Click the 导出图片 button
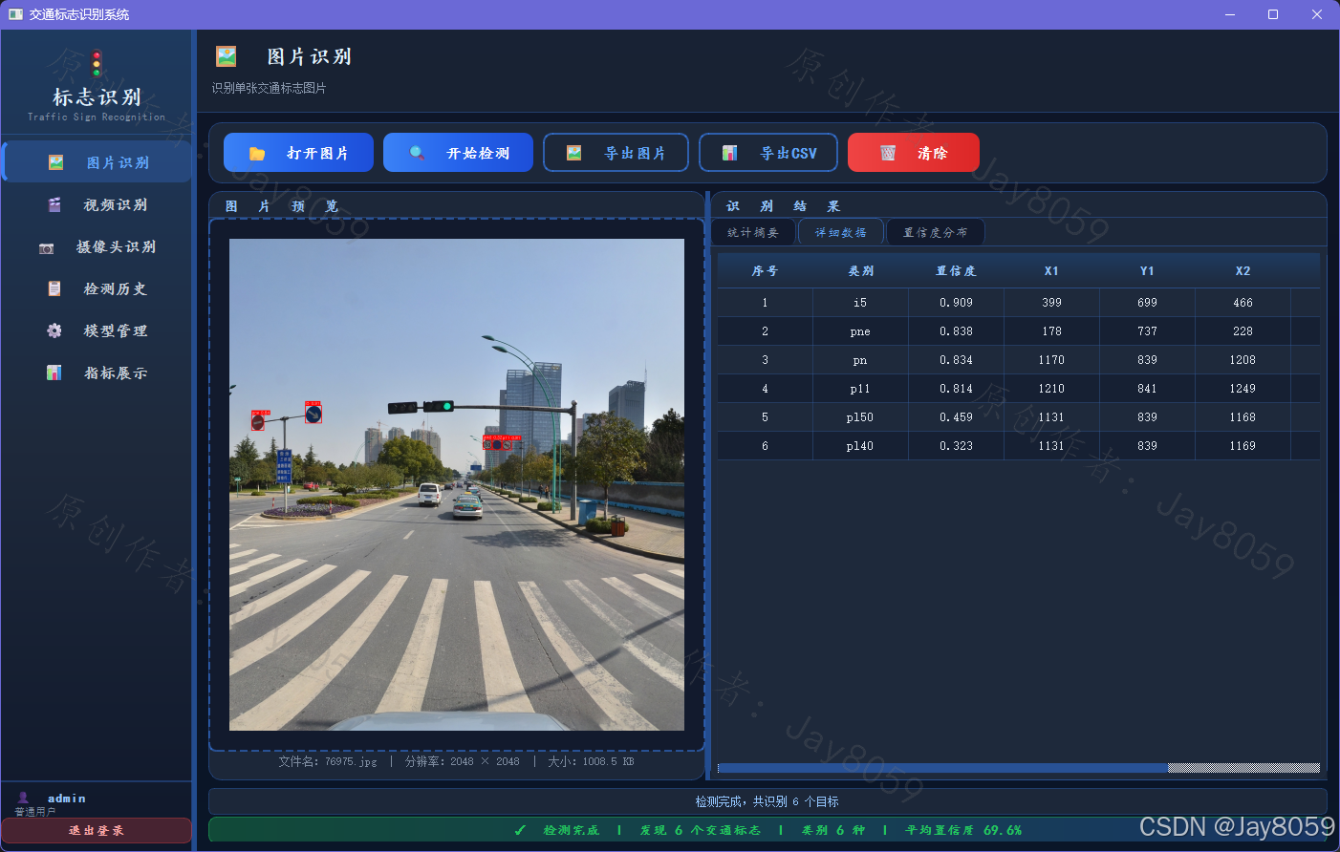The image size is (1340, 852). (x=616, y=153)
